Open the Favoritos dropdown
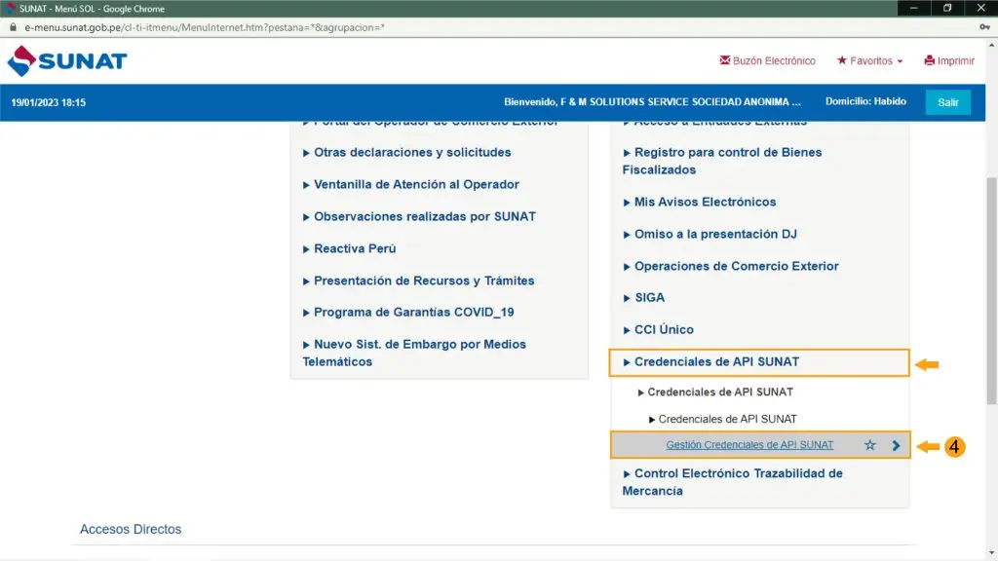Screen dimensions: 998x561 (869, 60)
